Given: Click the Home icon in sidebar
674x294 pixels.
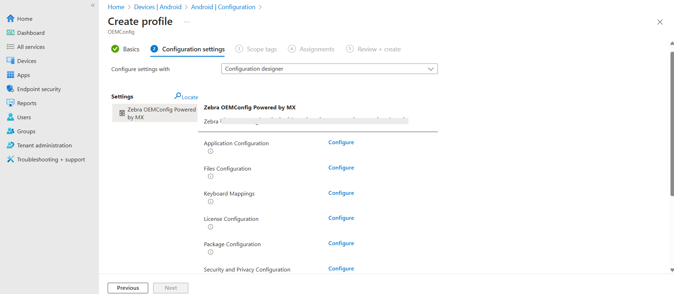Looking at the screenshot, I should pos(11,19).
